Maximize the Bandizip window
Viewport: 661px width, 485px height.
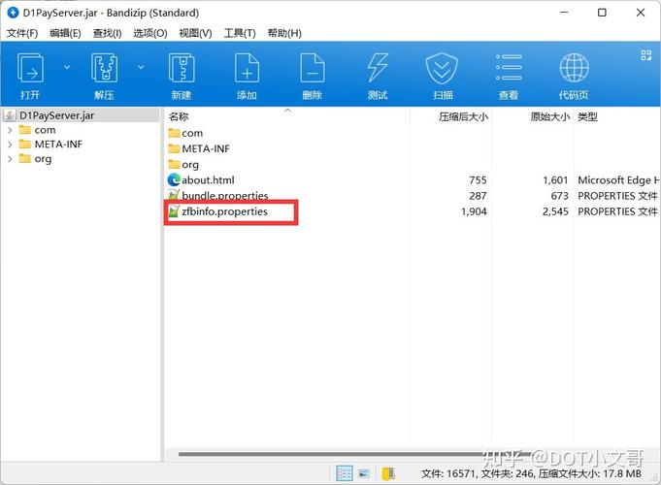click(x=602, y=13)
